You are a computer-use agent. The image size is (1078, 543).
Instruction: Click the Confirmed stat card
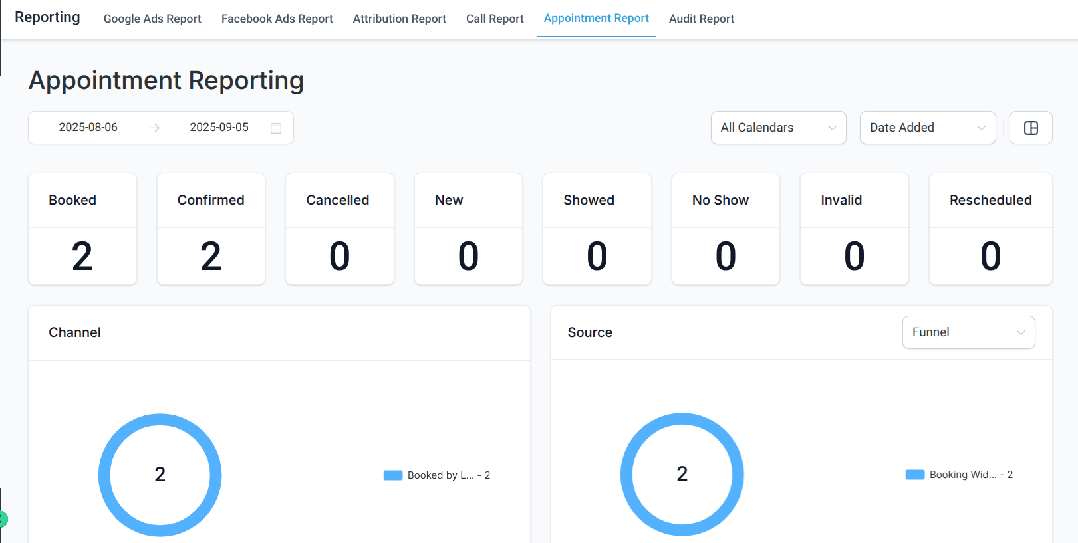[211, 229]
